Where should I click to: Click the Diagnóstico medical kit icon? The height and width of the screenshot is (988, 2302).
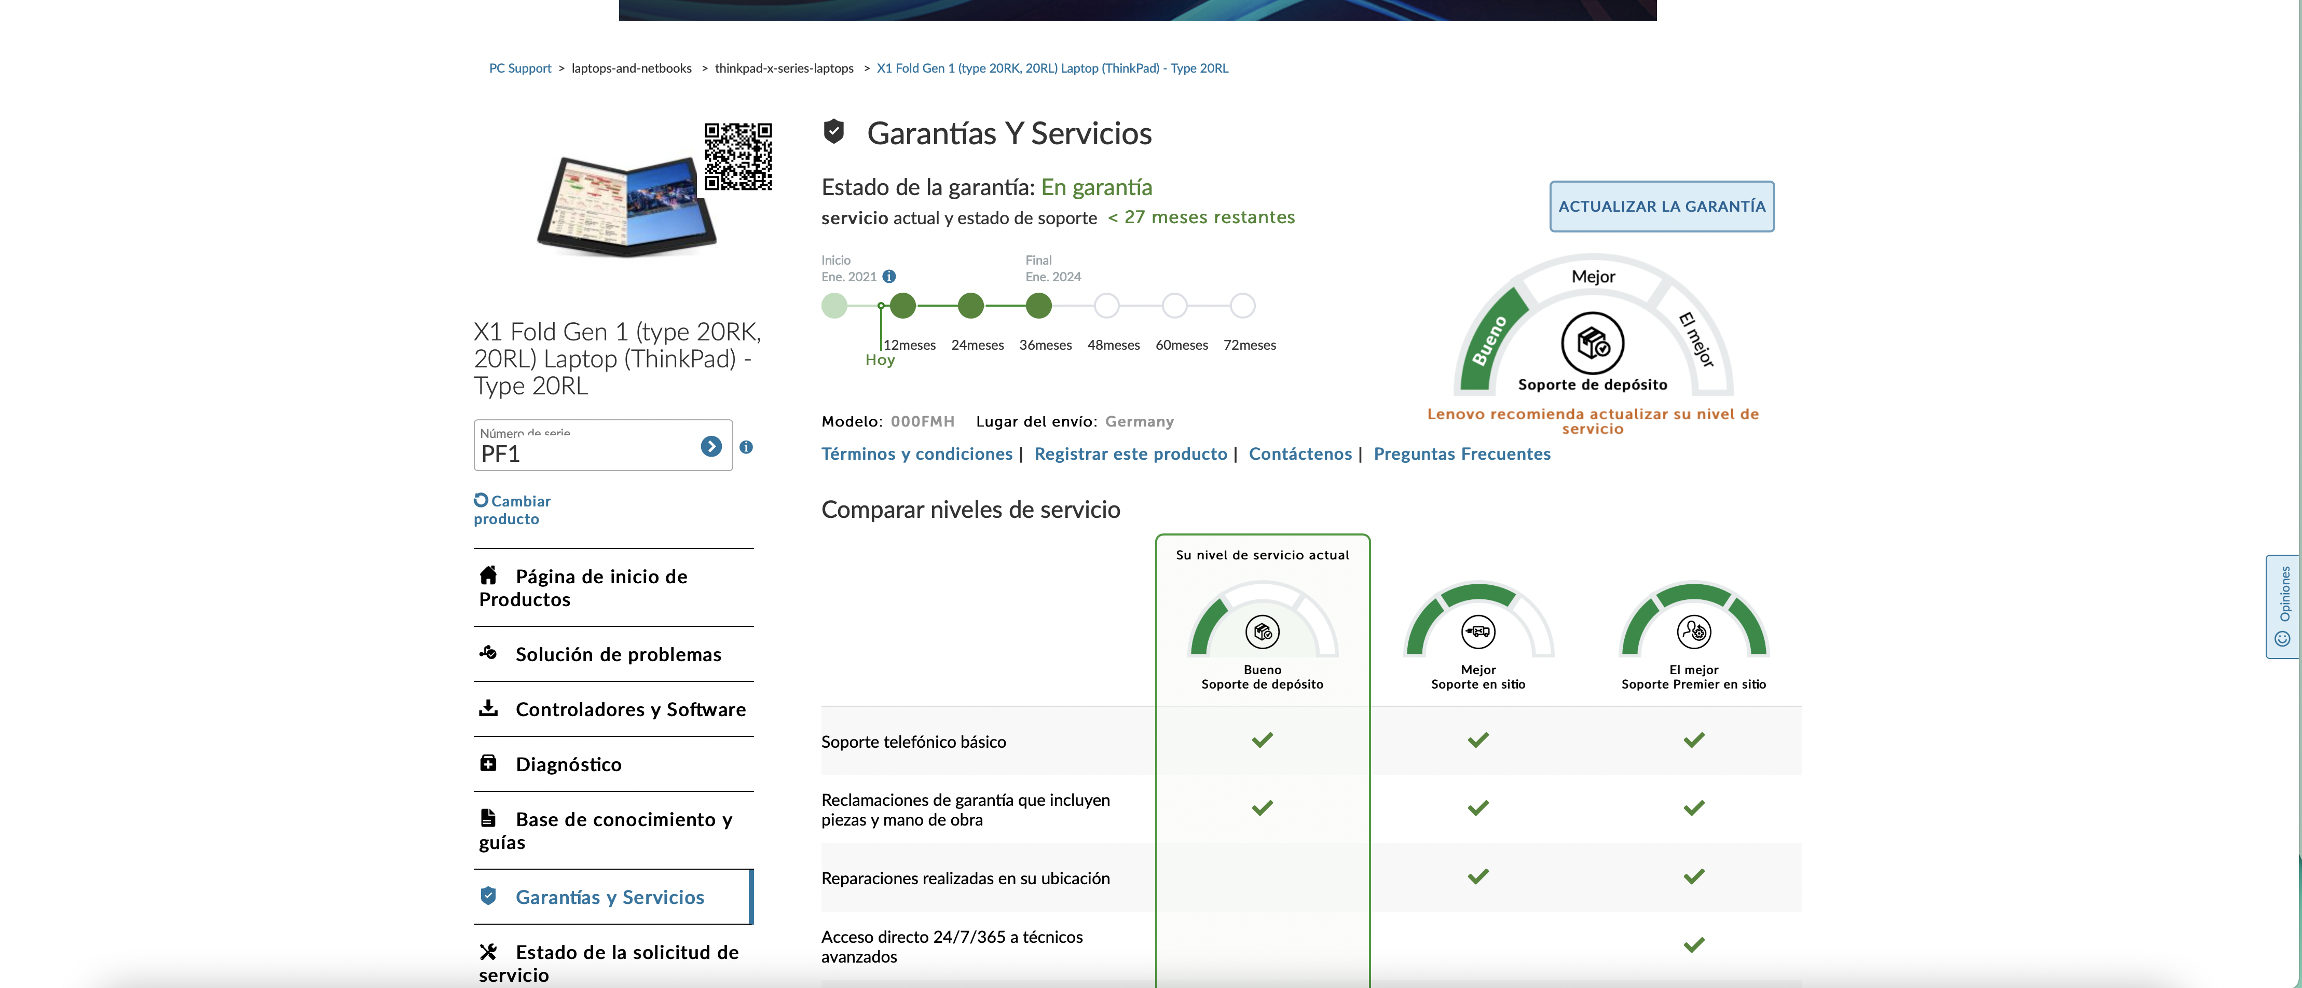click(488, 763)
